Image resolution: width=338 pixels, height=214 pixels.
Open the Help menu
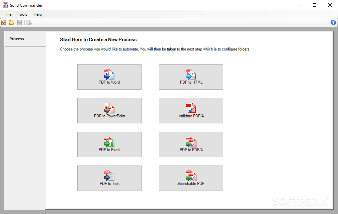point(37,14)
